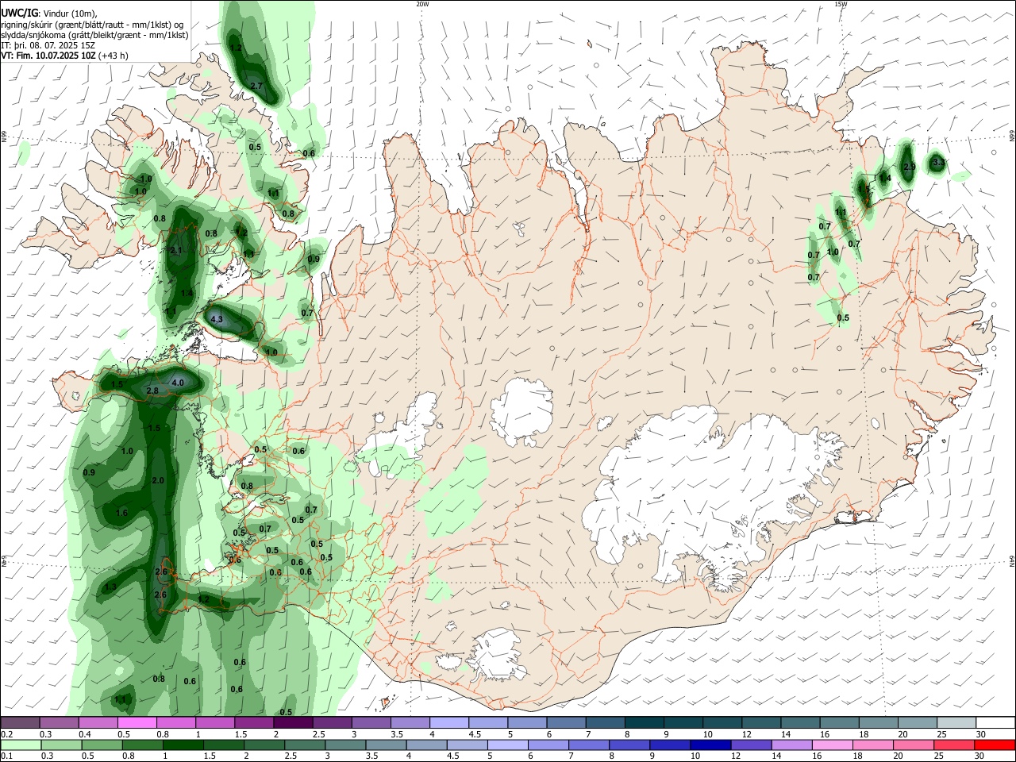The height and width of the screenshot is (762, 1016).
Task: Select the bright pink 0.5 snow legend swatch
Action: (x=137, y=723)
